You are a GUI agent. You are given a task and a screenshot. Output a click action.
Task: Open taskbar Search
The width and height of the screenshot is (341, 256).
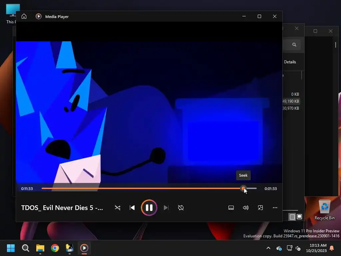(25, 248)
